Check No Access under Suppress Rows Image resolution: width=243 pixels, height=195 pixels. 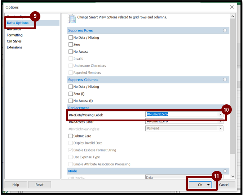tap(71, 52)
